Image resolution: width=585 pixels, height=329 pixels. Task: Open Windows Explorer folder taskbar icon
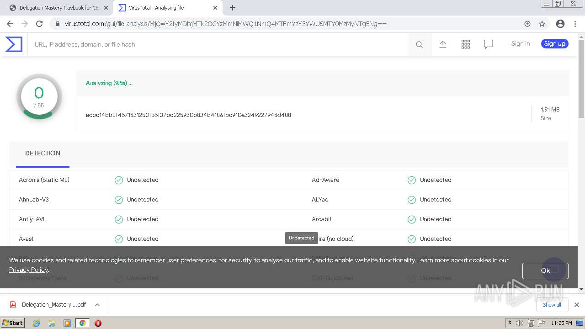point(52,323)
